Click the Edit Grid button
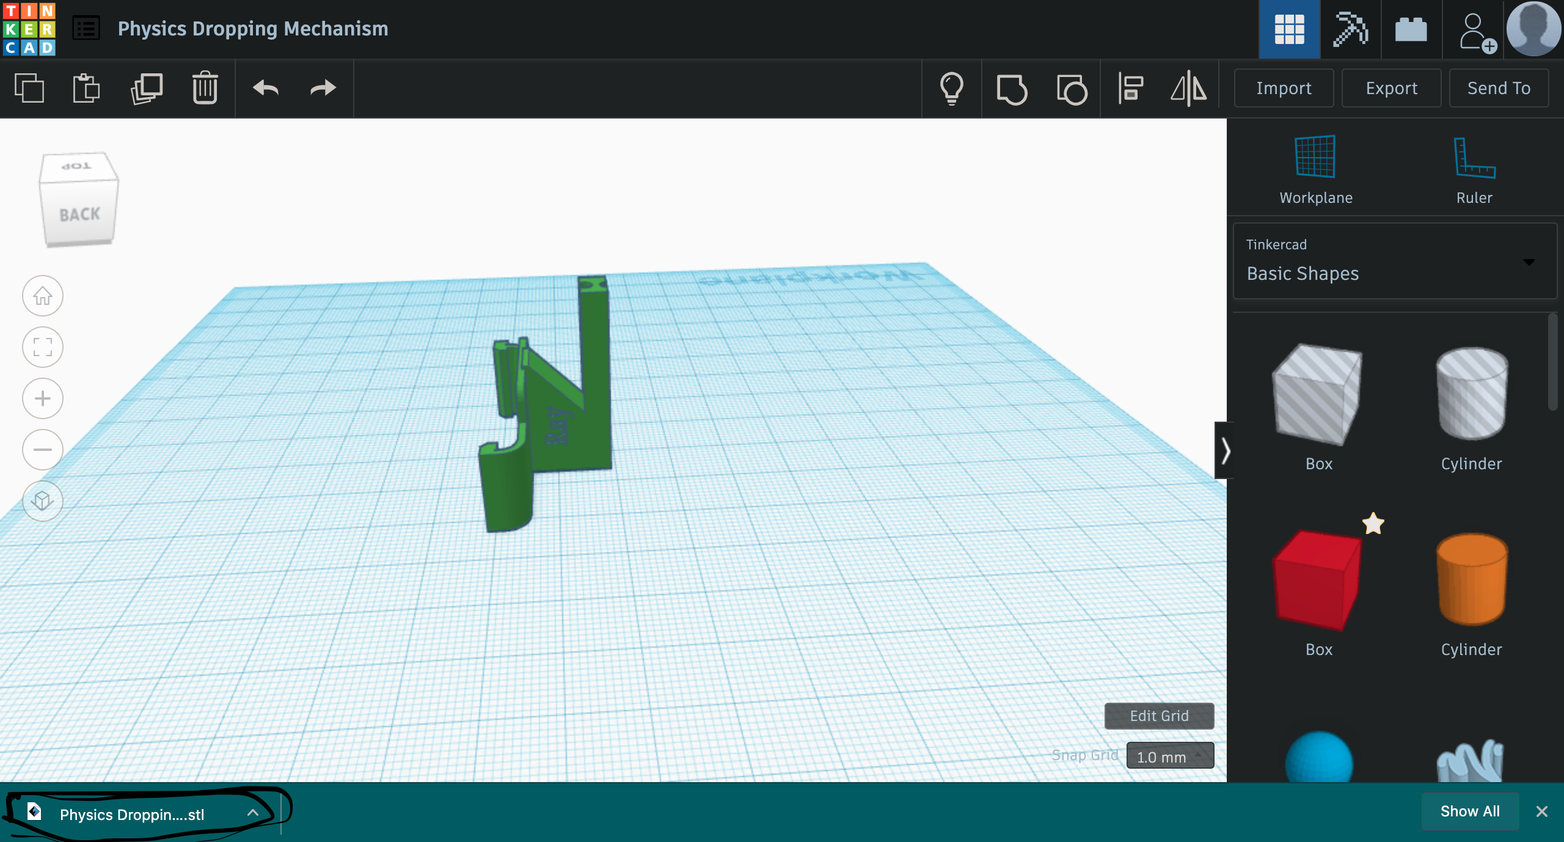This screenshot has height=842, width=1564. pos(1158,716)
